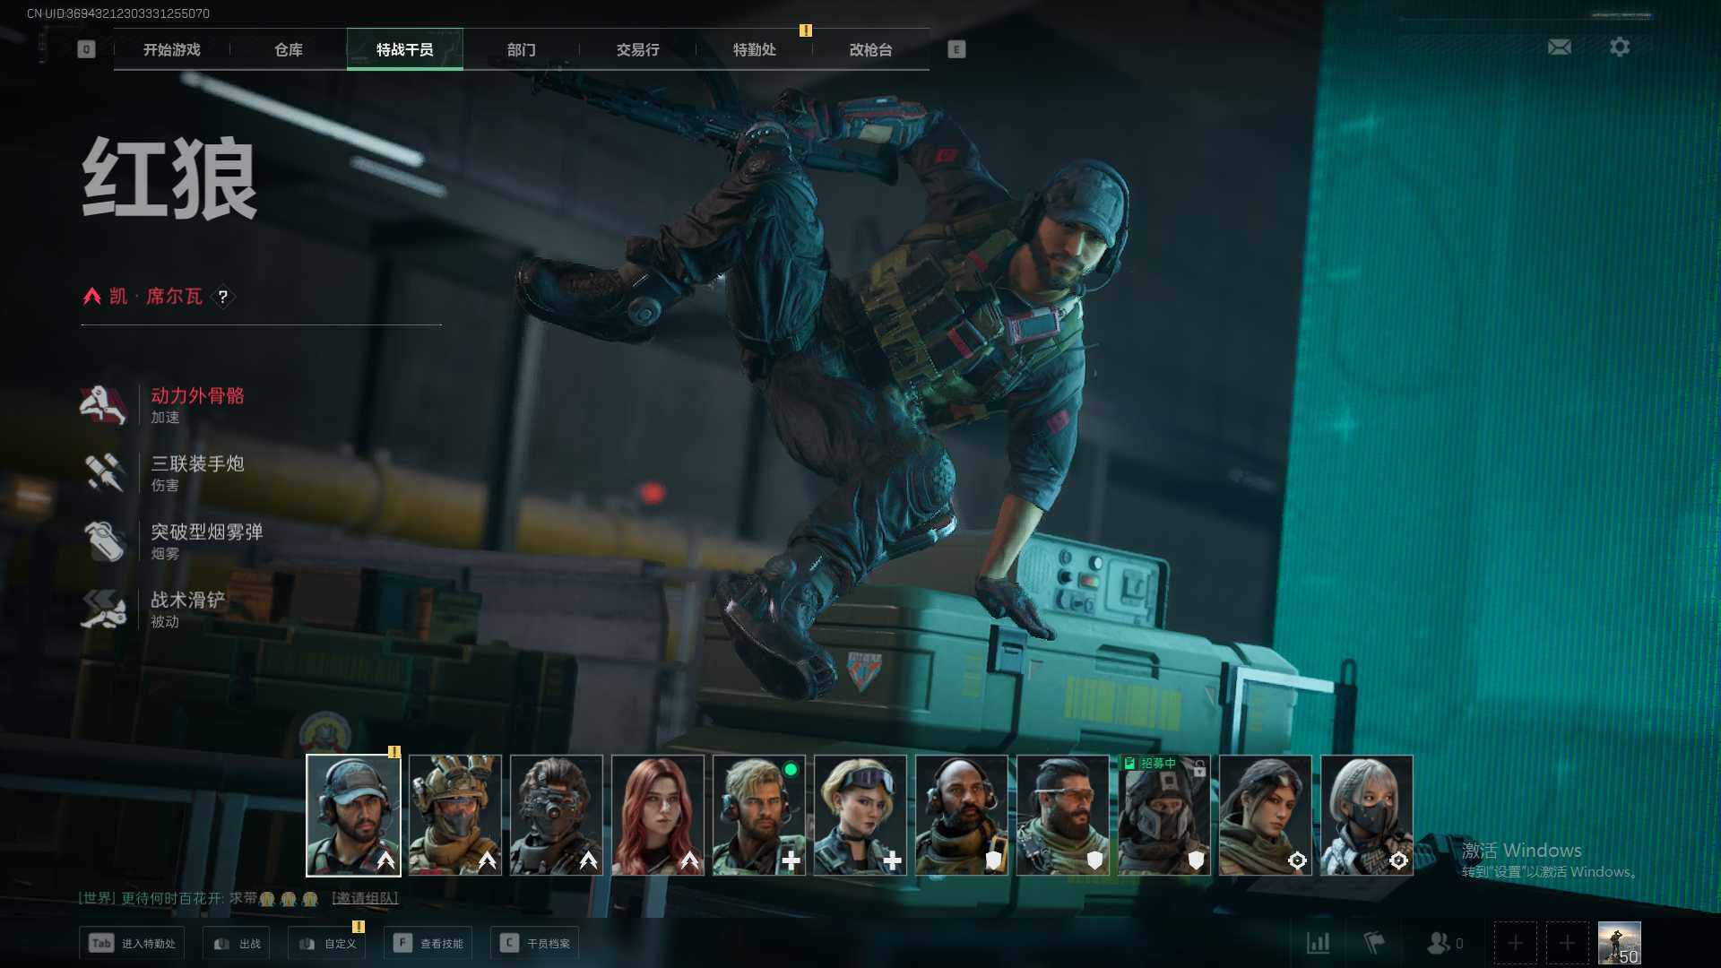Select the operator with tan helmet and mask
This screenshot has height=968, width=1721.
(455, 815)
